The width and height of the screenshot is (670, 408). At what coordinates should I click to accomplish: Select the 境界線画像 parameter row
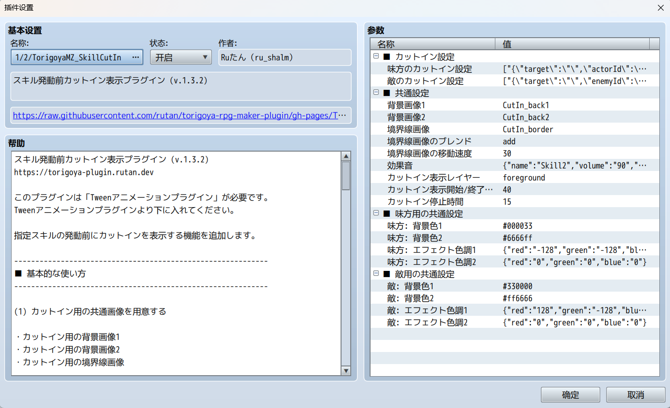coord(515,129)
